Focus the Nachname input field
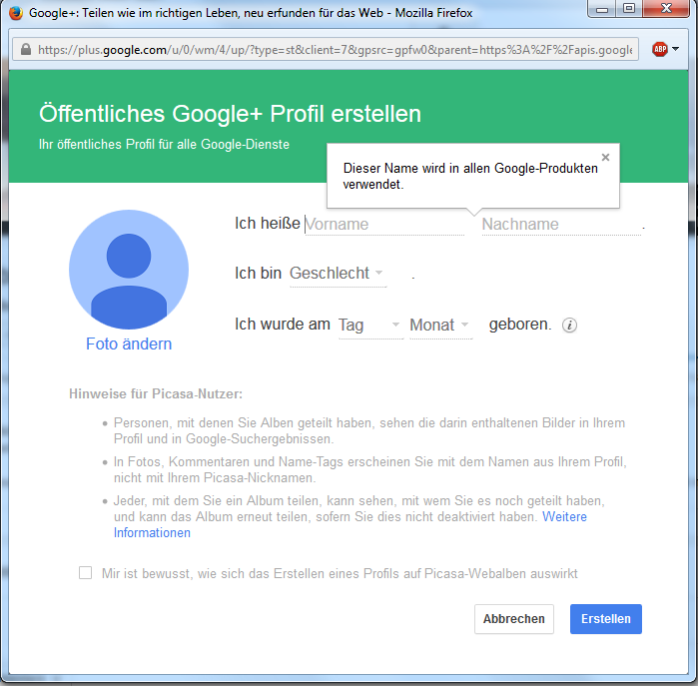Viewport: 698px width, 686px height. (561, 225)
